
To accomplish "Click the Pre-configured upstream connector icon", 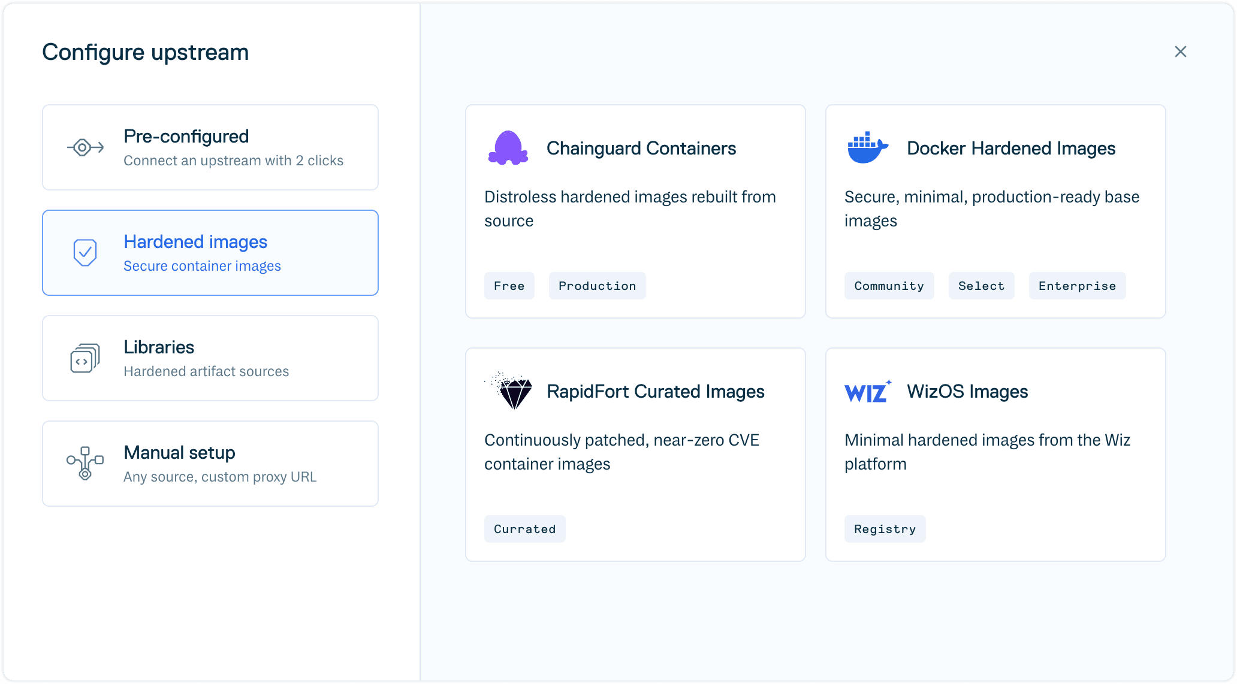I will 85,147.
